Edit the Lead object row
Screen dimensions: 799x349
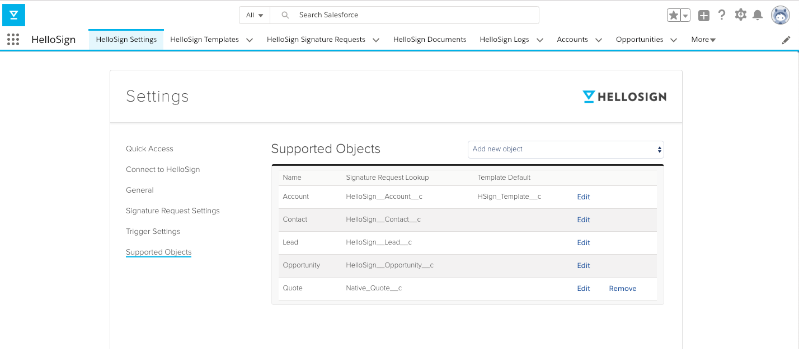[x=584, y=242]
